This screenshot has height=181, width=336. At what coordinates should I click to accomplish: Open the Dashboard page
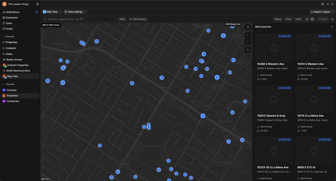(x=20, y=18)
